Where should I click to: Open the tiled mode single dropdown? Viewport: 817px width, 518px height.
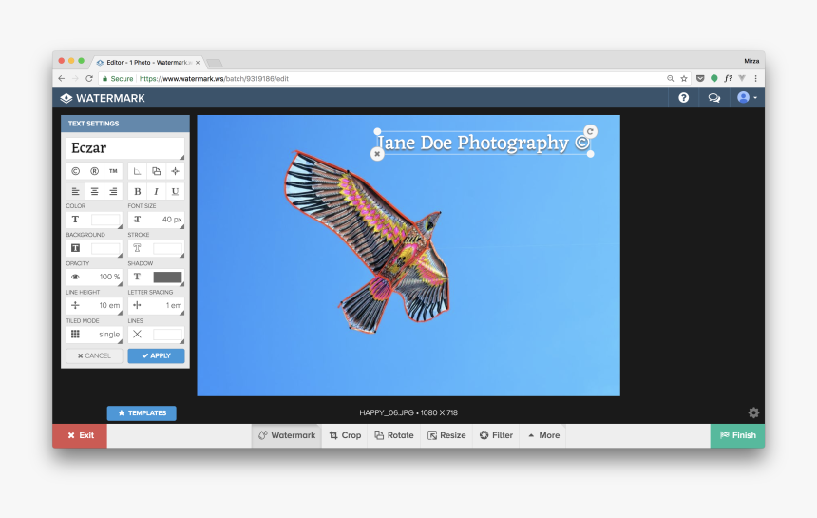coord(94,334)
